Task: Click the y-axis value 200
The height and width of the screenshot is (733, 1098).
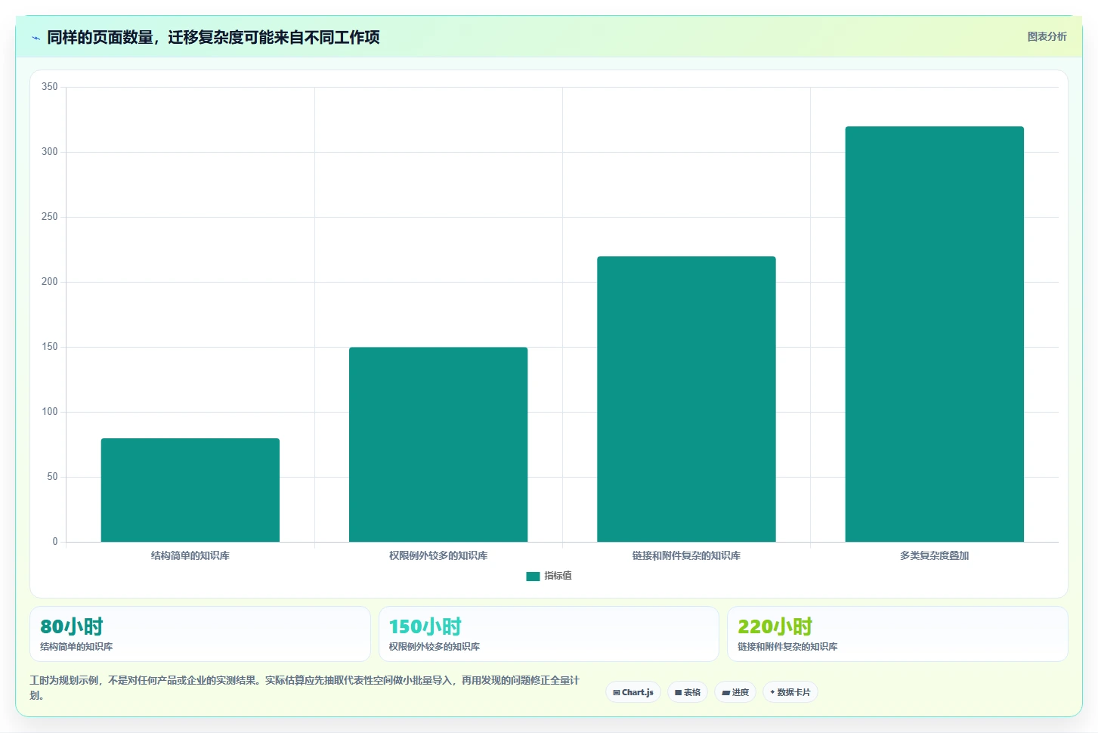Action: (x=50, y=282)
